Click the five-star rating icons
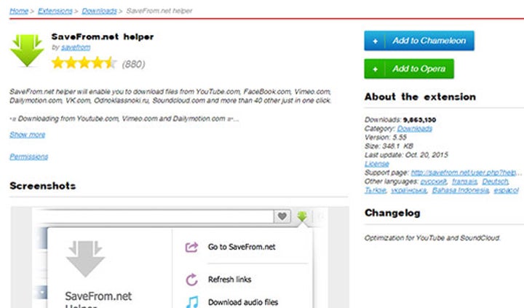The height and width of the screenshot is (308, 524). (x=84, y=63)
